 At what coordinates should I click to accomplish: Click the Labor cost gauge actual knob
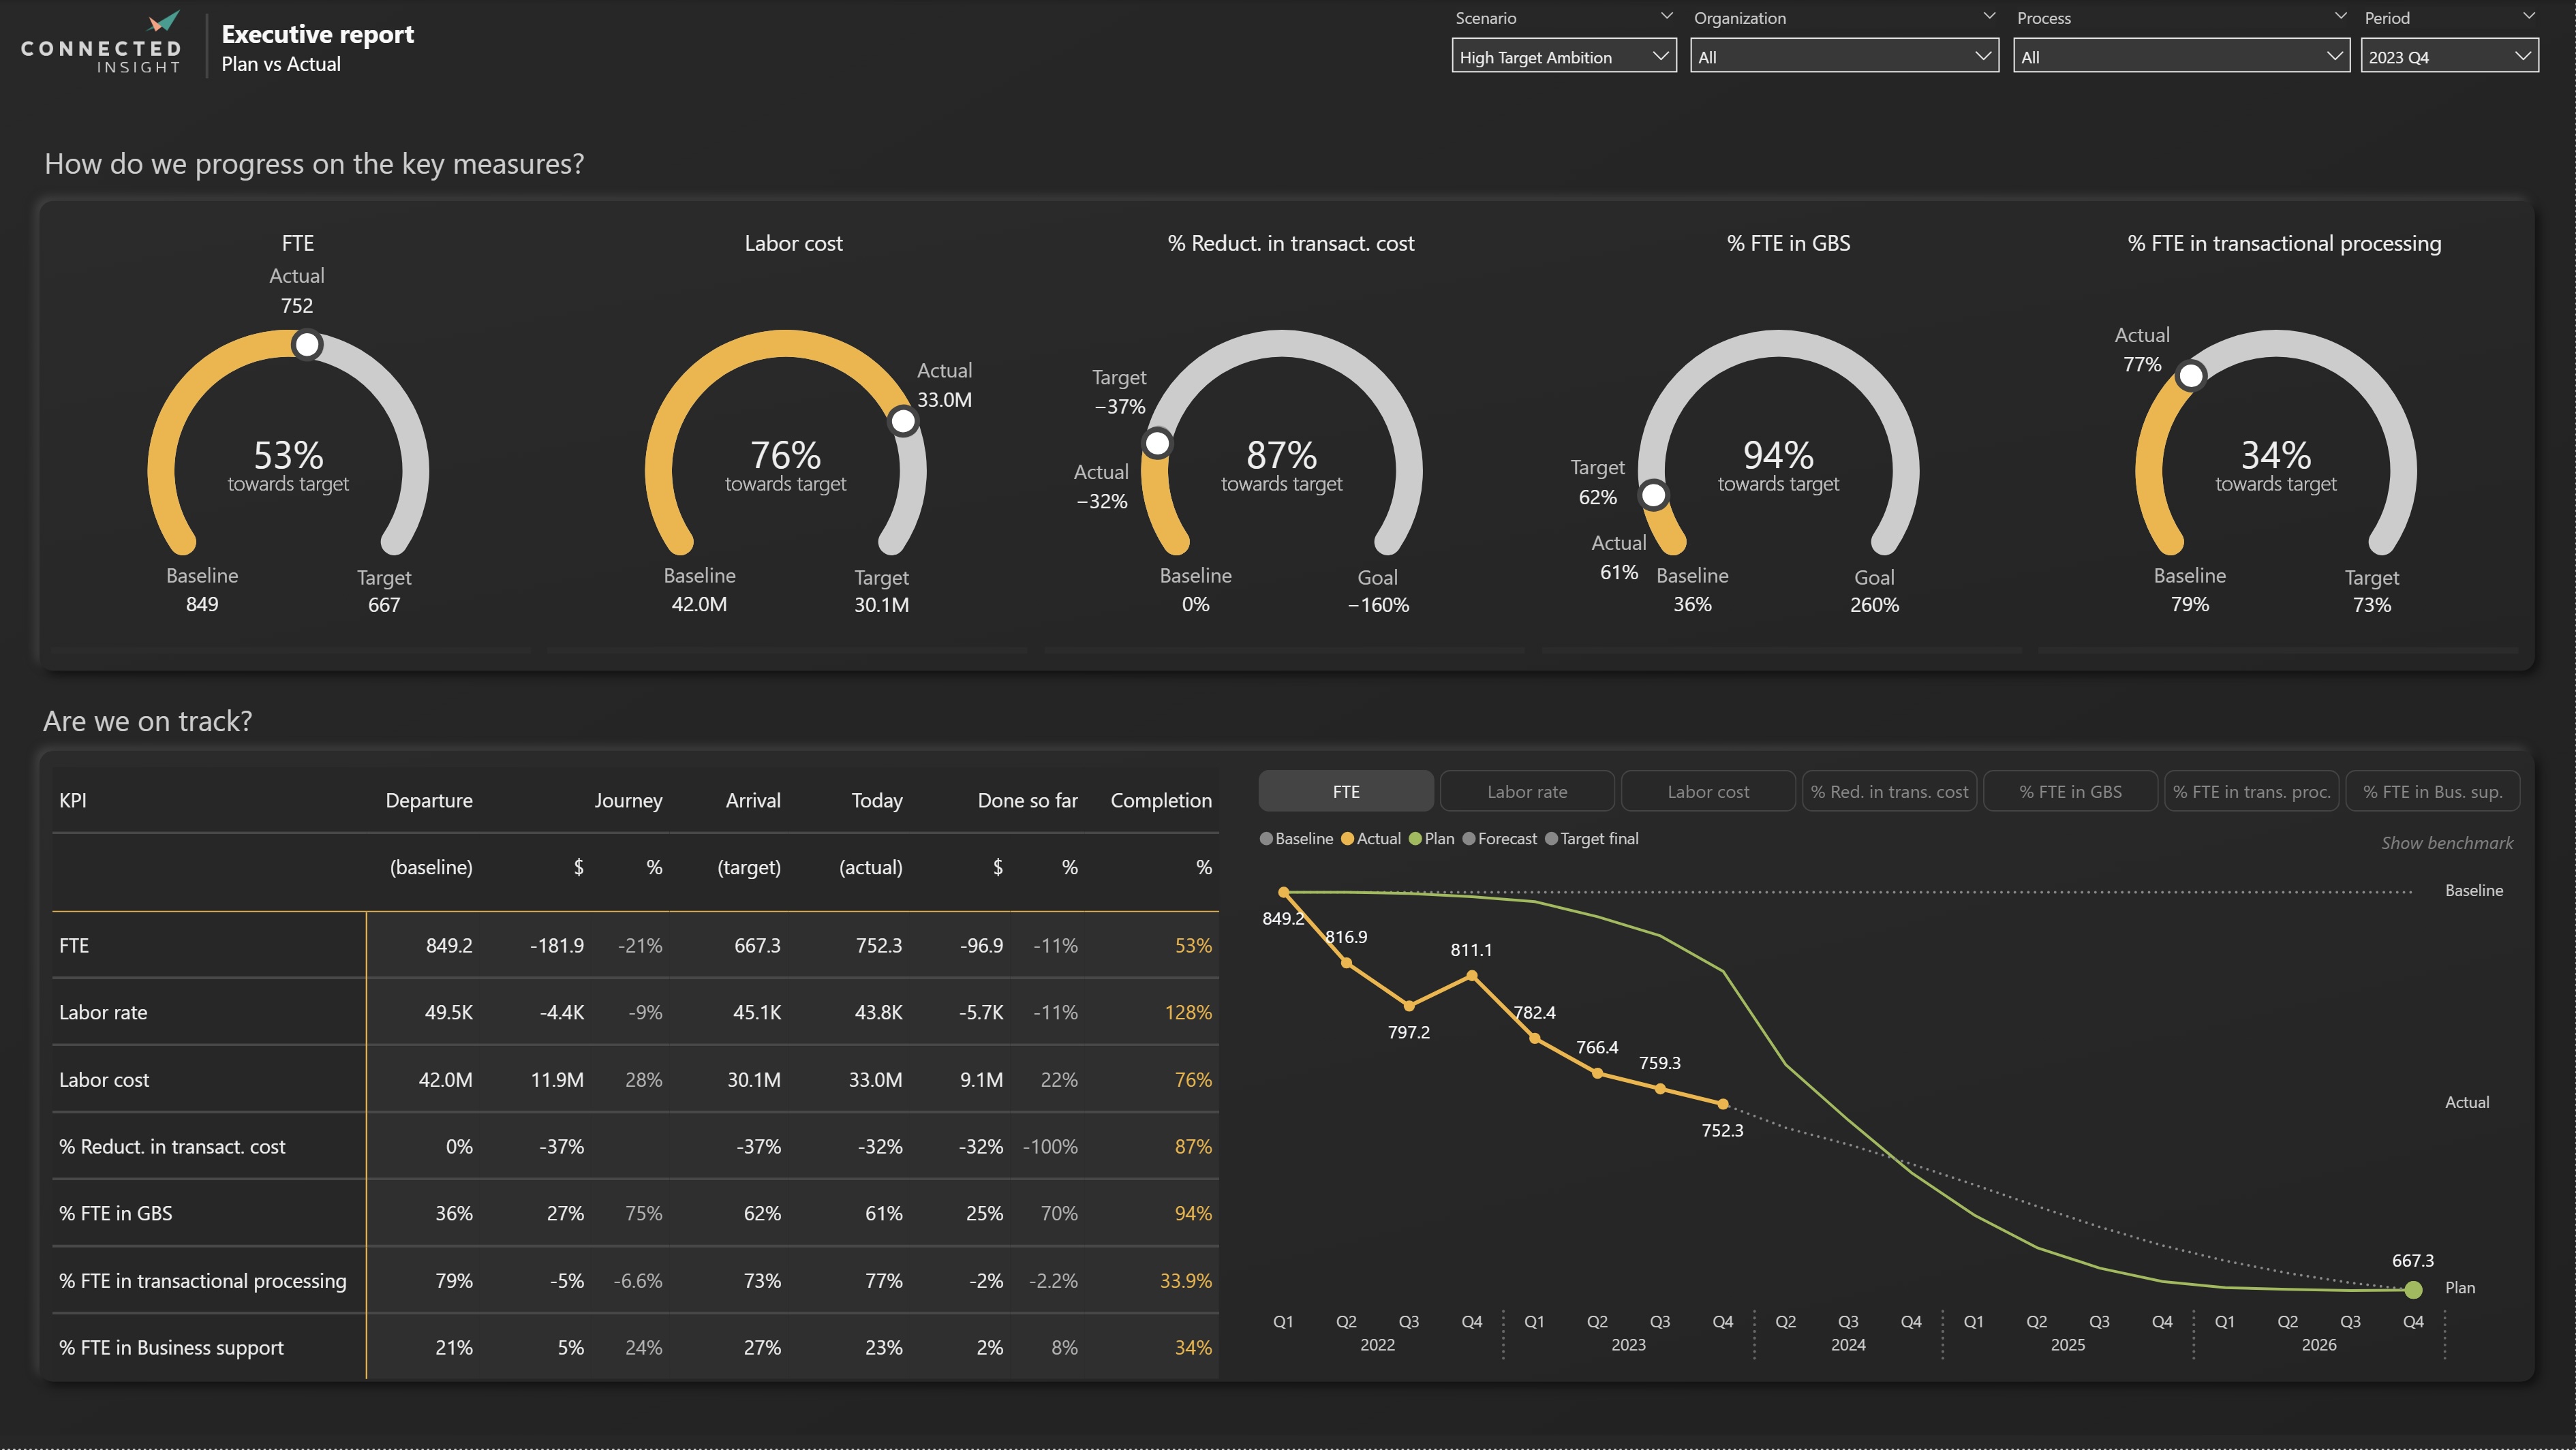903,422
